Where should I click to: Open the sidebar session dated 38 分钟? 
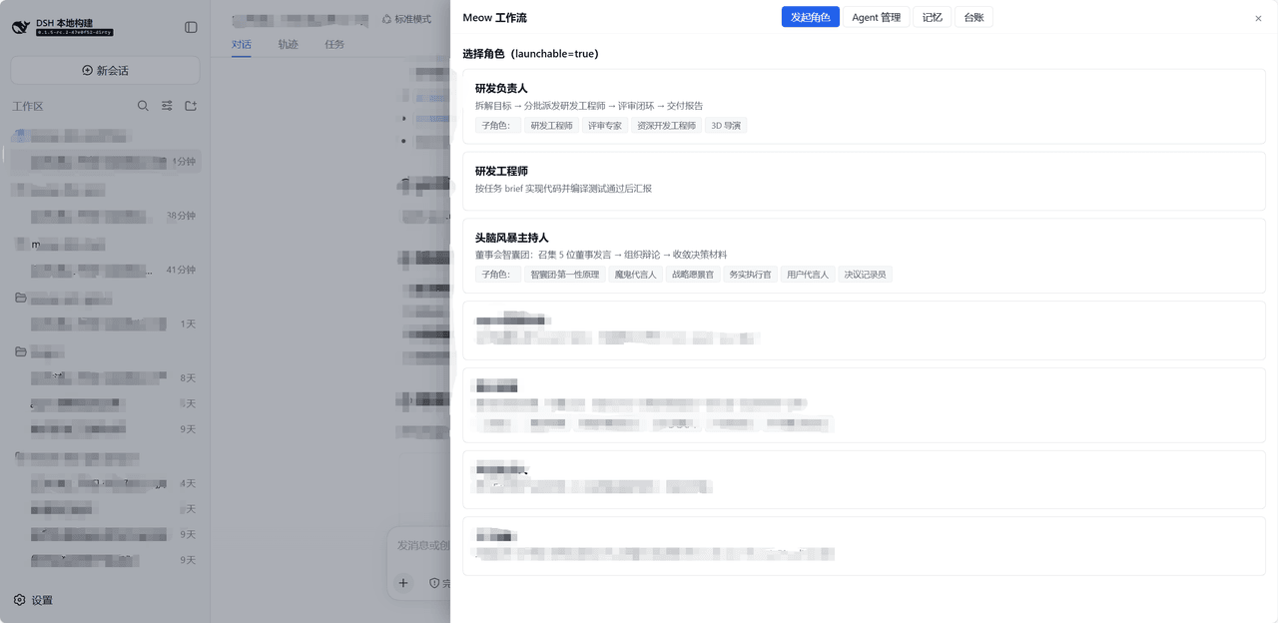(x=105, y=216)
